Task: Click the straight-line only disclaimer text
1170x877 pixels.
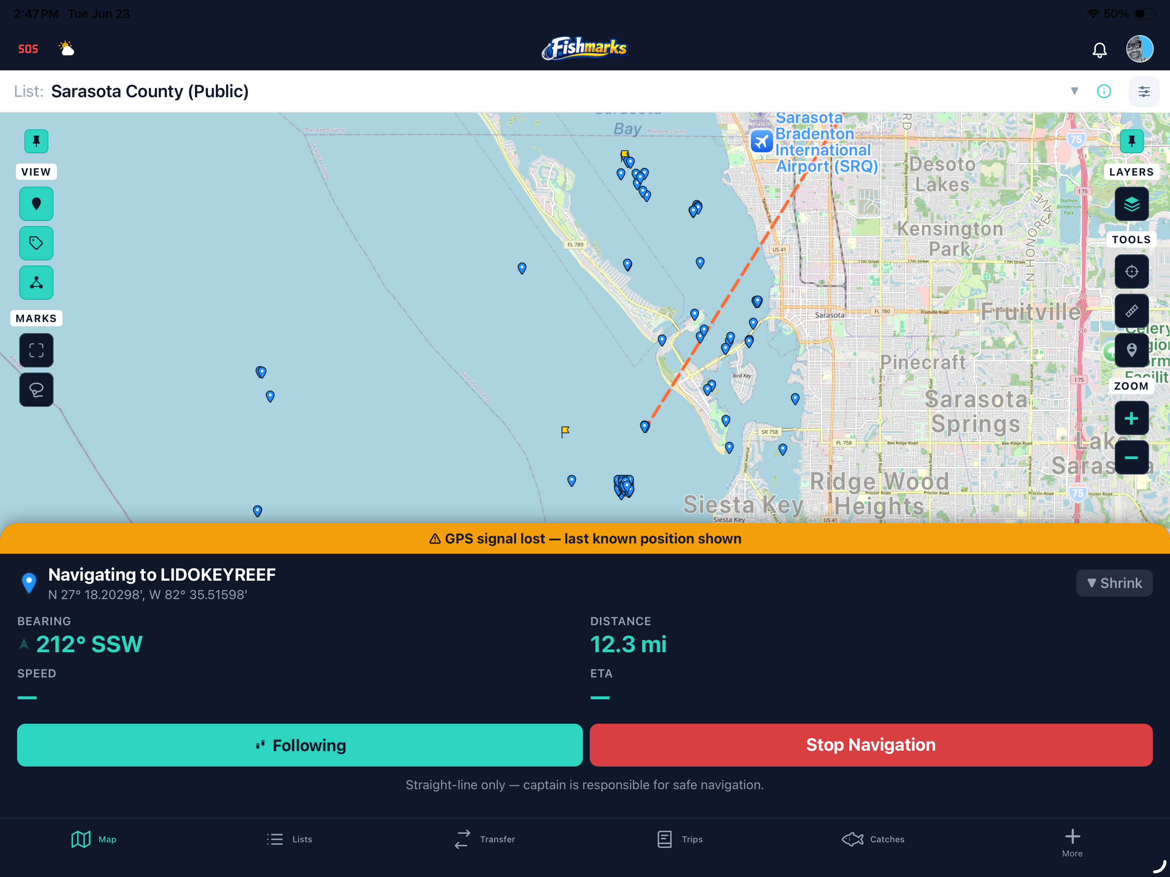Action: [585, 785]
